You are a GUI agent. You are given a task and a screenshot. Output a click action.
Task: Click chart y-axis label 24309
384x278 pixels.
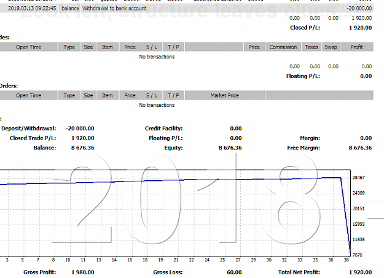point(358,193)
